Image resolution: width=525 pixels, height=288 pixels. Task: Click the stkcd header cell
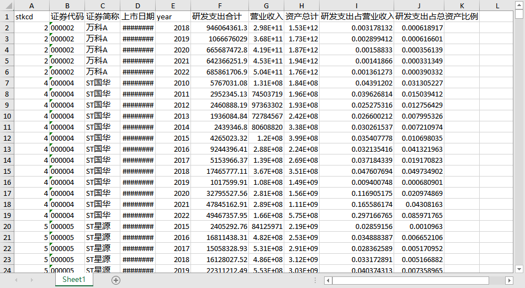pyautogui.click(x=31, y=17)
